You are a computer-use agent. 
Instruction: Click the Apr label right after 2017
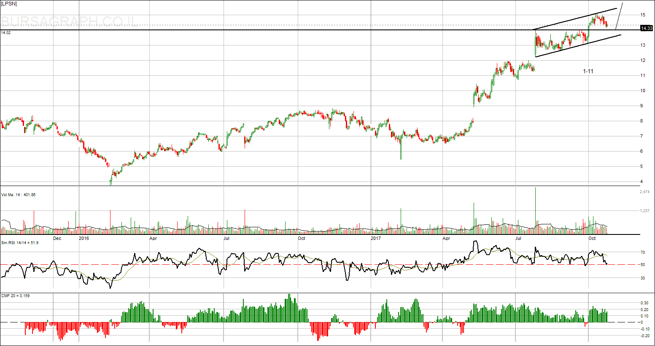pyautogui.click(x=446, y=239)
